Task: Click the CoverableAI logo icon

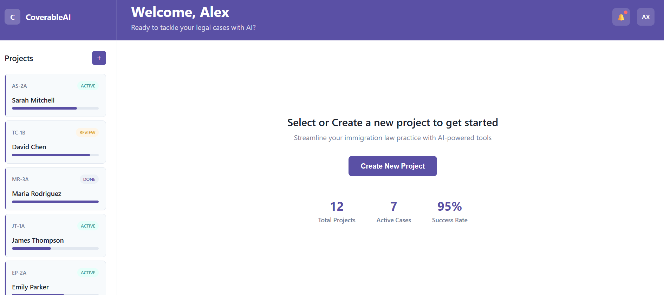Action: 12,17
